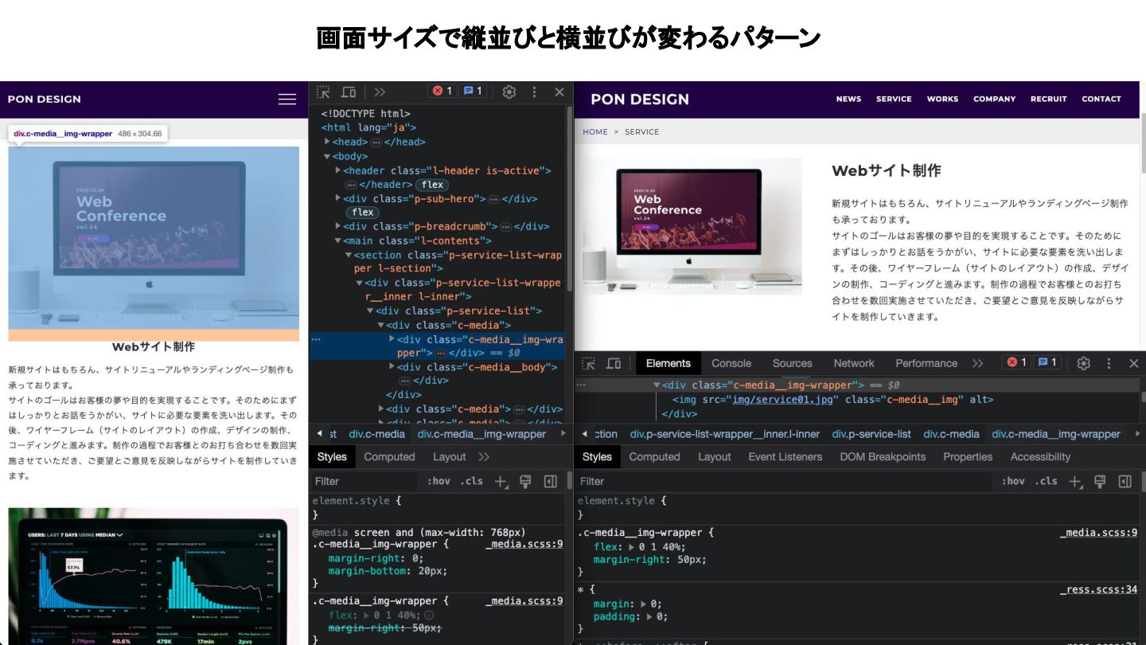
Task: Click NEWS in desktop site navigation
Action: [x=848, y=99]
